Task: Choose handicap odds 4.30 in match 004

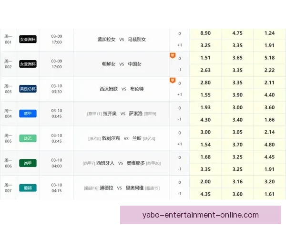Action: pos(205,120)
